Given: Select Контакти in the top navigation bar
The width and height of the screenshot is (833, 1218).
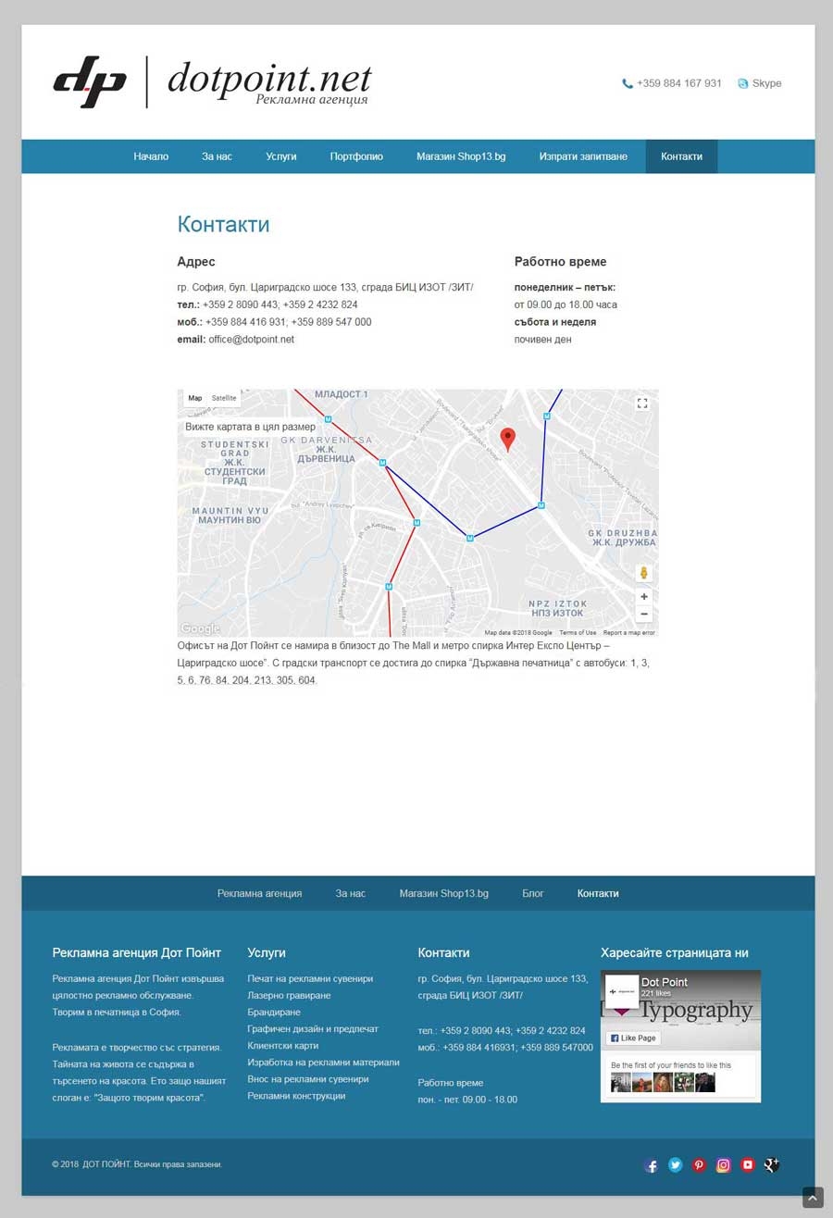Looking at the screenshot, I should click(x=681, y=156).
